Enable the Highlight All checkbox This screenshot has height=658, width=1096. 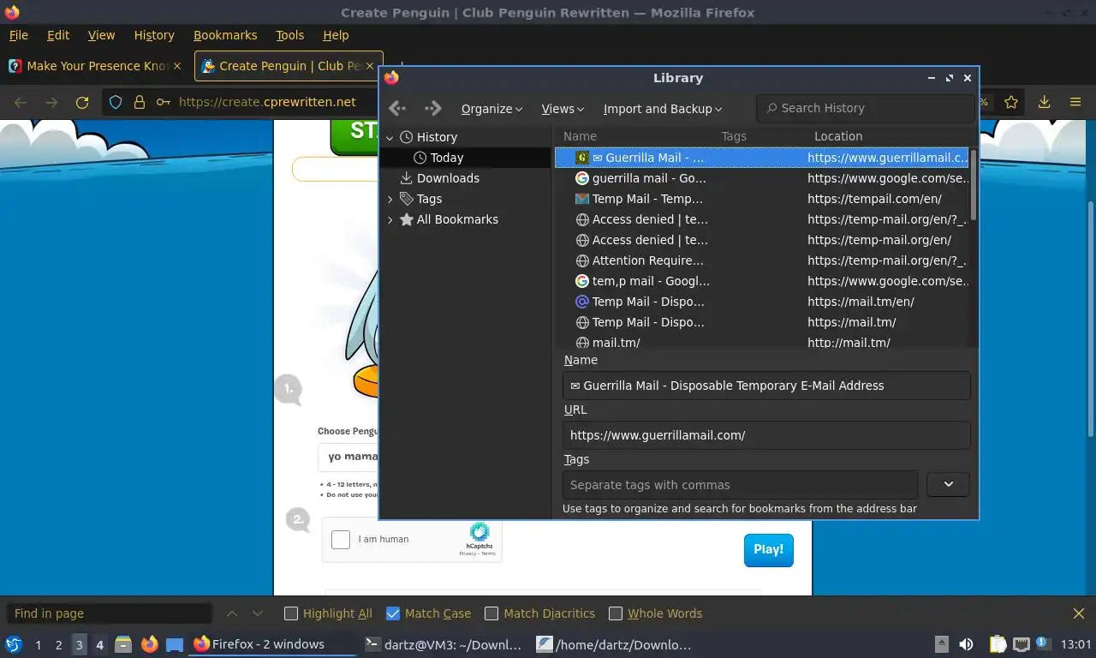pyautogui.click(x=291, y=613)
